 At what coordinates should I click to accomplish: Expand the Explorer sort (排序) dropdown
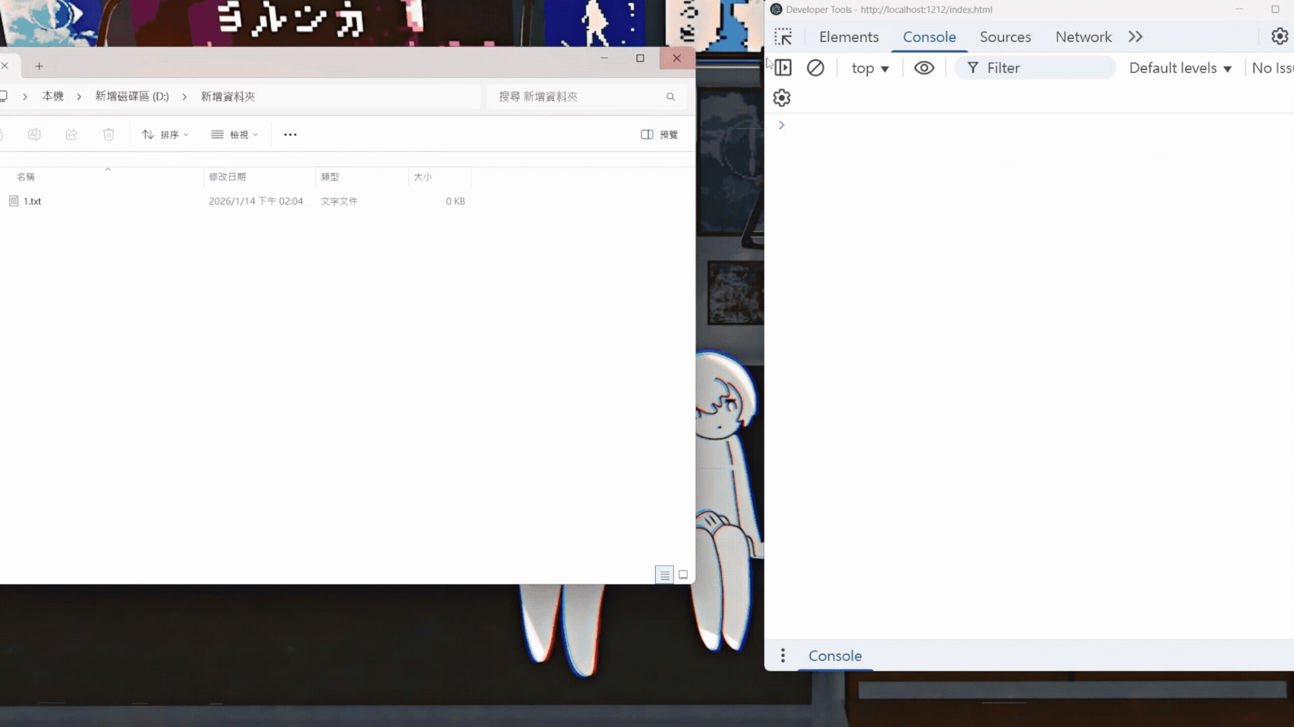click(x=165, y=135)
